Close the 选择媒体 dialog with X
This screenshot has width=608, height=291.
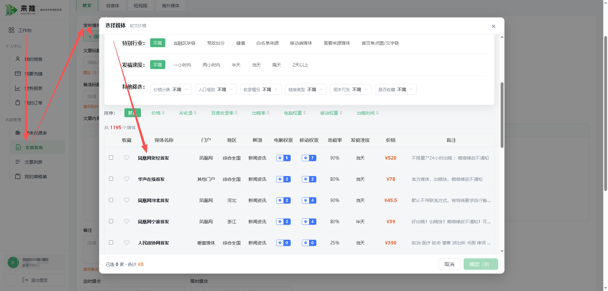(x=493, y=26)
